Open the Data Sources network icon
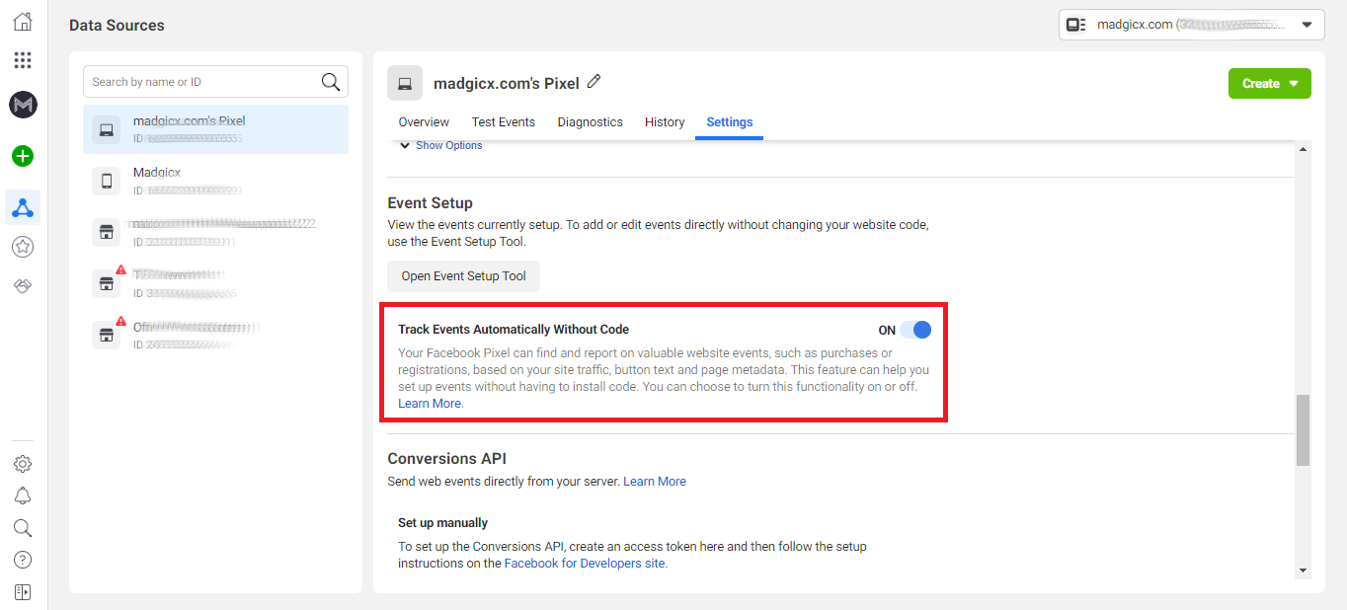Image resolution: width=1347 pixels, height=610 pixels. pyautogui.click(x=23, y=207)
